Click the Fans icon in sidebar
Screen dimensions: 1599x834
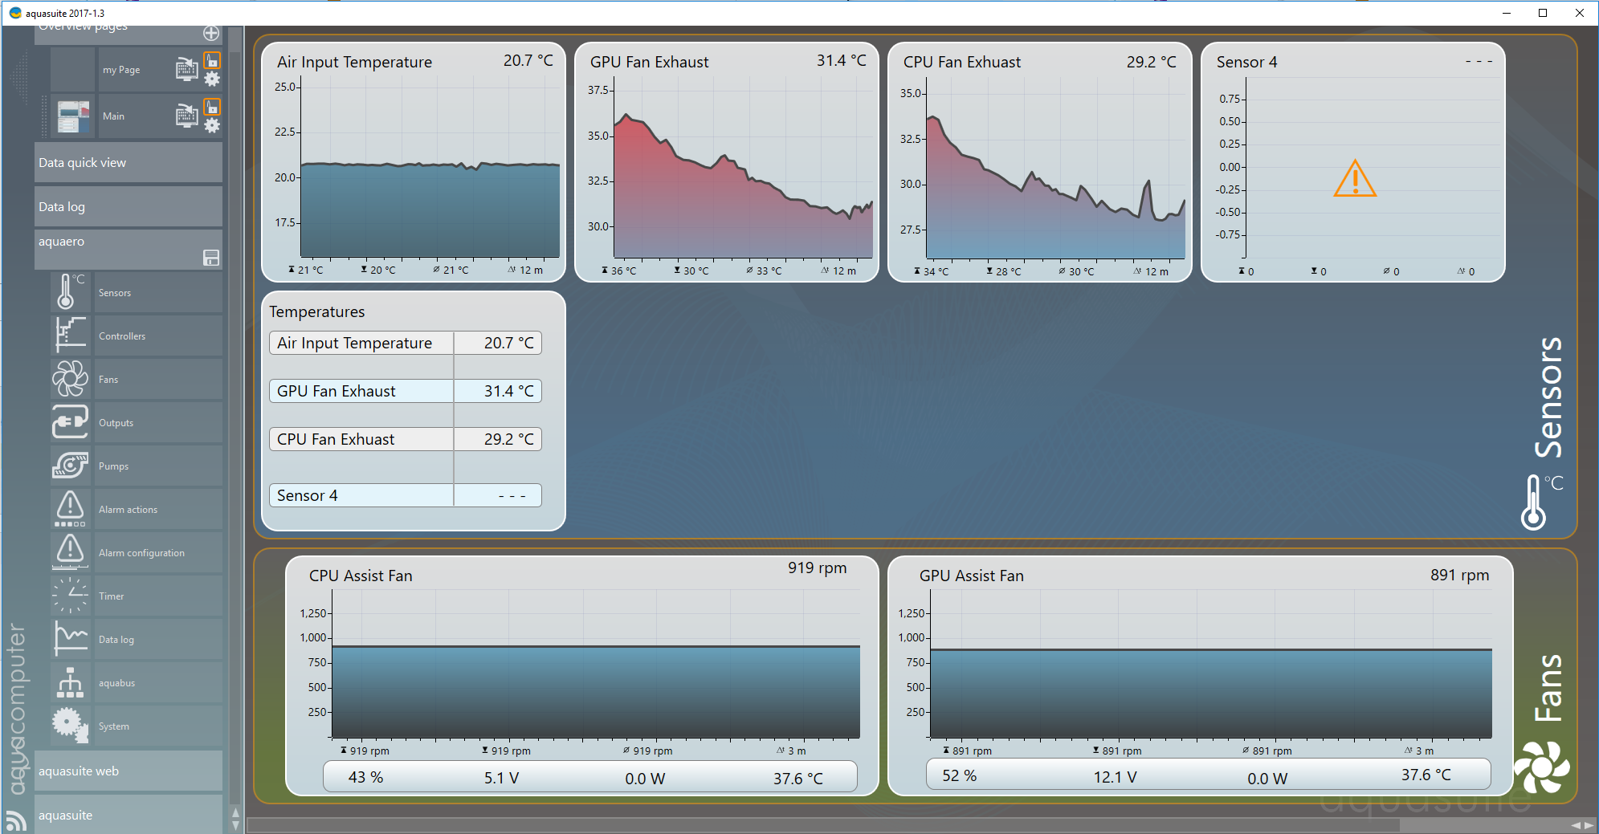coord(71,379)
